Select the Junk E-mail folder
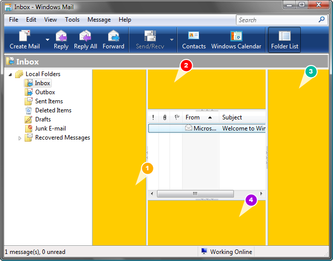Viewport: 333px width, 261px height. 50,128
